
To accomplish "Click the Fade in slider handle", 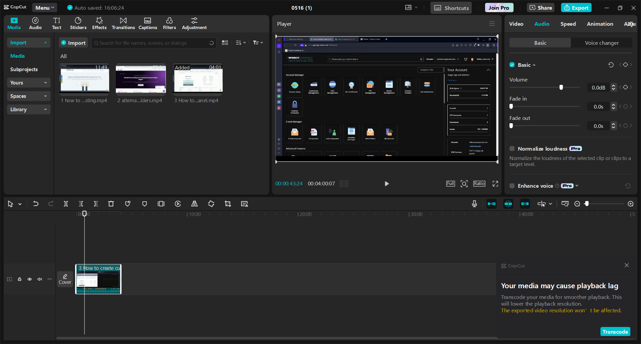I will coord(511,107).
